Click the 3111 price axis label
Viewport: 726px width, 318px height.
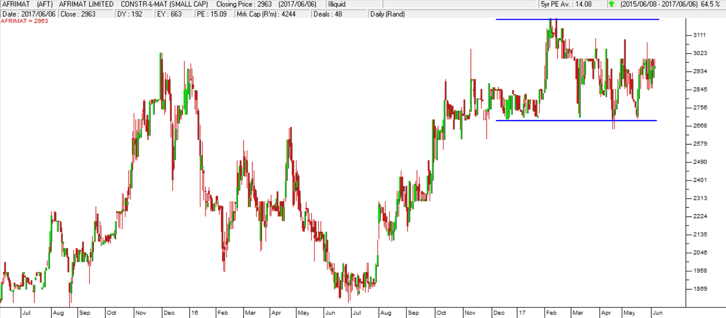tap(699, 35)
